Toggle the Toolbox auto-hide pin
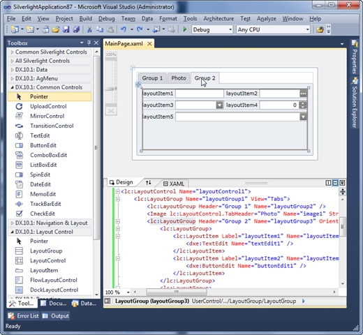Viewport: 363px width, 335px height. coord(89,43)
